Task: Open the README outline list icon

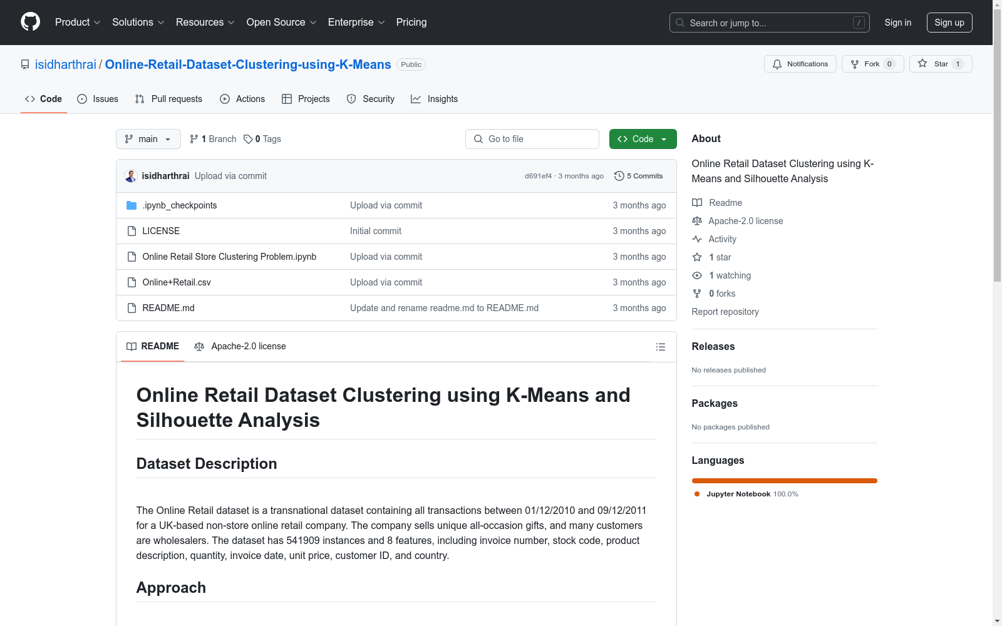Action: pyautogui.click(x=660, y=347)
